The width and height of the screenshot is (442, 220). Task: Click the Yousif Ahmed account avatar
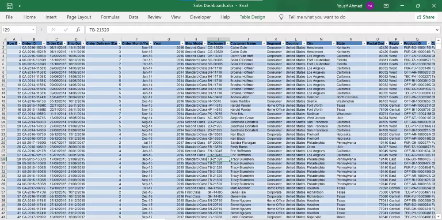click(370, 6)
